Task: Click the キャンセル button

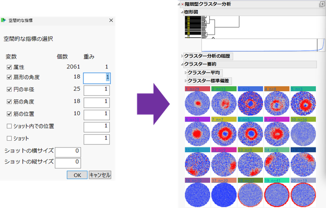Action: (x=100, y=175)
